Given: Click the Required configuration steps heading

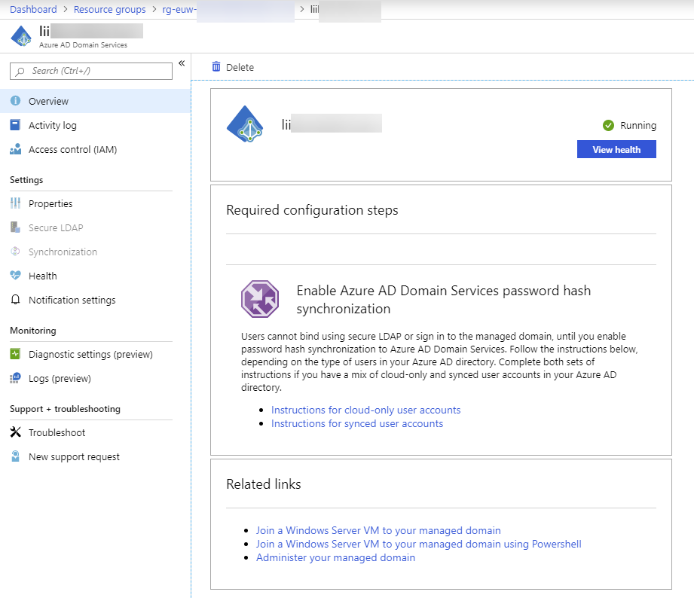Looking at the screenshot, I should [x=312, y=210].
